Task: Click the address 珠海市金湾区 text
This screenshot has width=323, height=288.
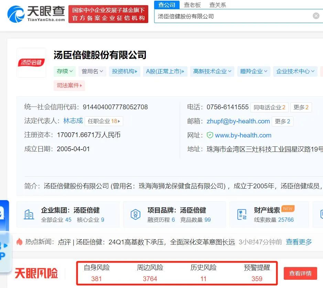Action: (x=265, y=149)
